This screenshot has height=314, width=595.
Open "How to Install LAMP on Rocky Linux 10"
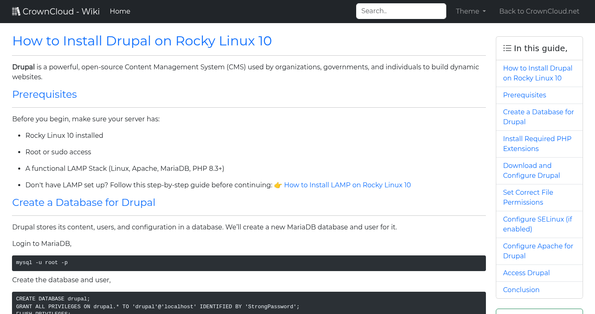coord(347,185)
